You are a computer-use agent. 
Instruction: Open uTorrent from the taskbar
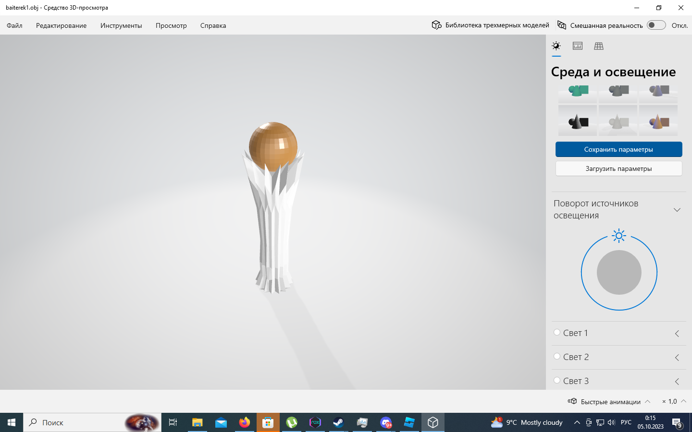[291, 422]
